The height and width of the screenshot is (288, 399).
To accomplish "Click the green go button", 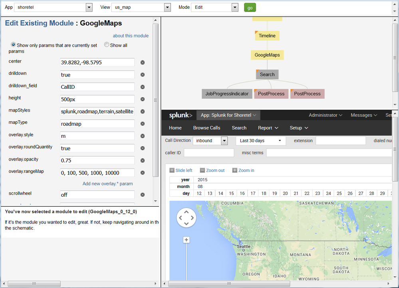I will 250,8.
